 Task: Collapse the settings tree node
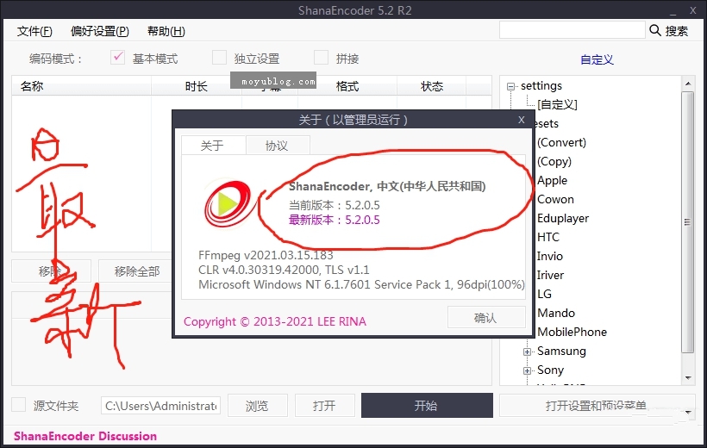coord(510,86)
